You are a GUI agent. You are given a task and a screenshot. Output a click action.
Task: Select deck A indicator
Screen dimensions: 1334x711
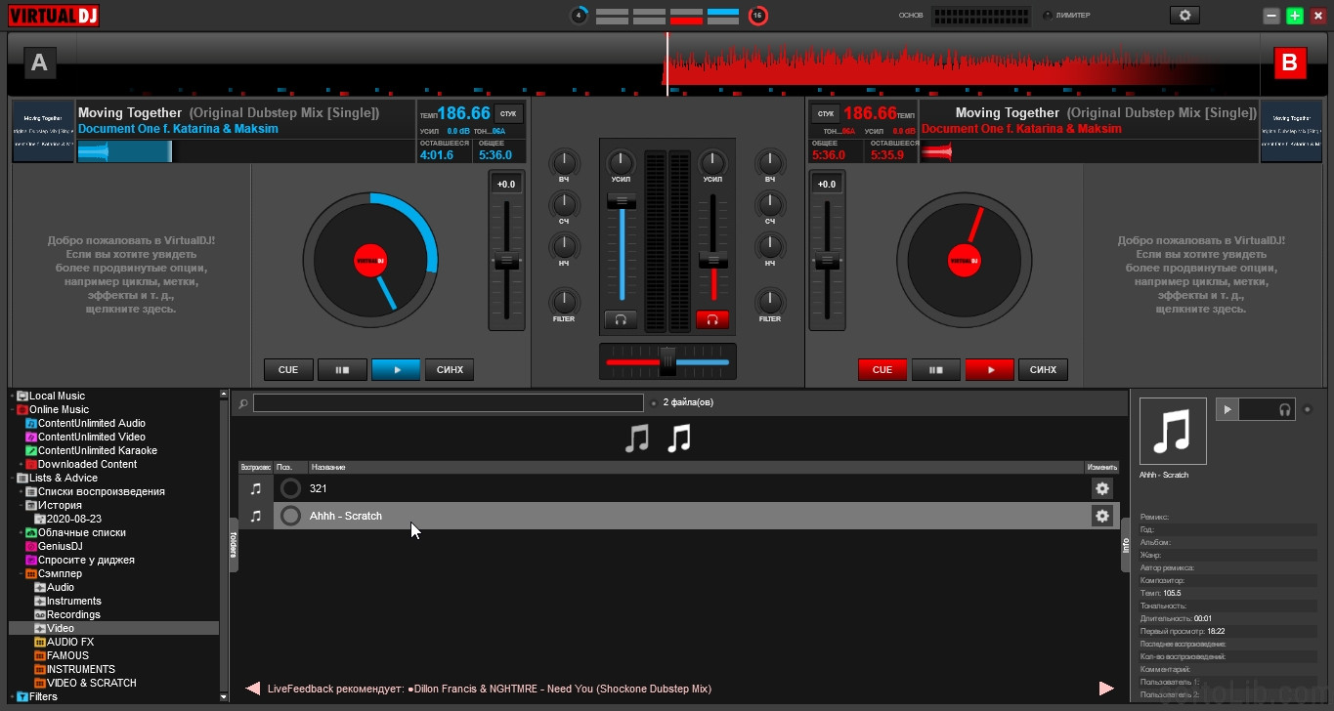pyautogui.click(x=39, y=63)
